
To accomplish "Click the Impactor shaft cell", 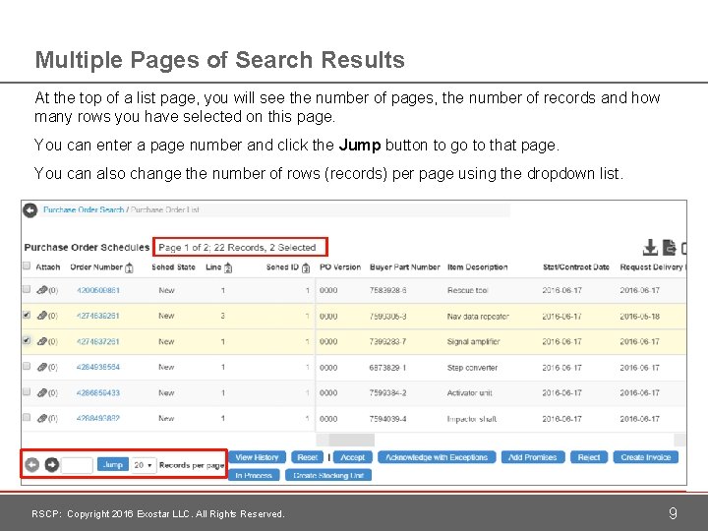I will click(x=472, y=419).
